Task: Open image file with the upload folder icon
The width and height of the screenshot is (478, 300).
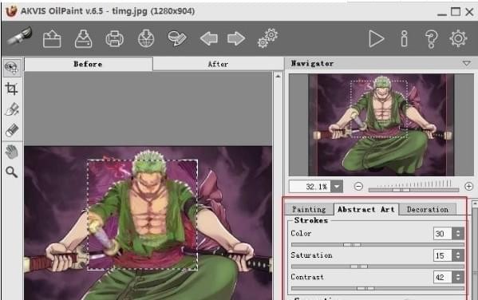Action: pyautogui.click(x=52, y=38)
